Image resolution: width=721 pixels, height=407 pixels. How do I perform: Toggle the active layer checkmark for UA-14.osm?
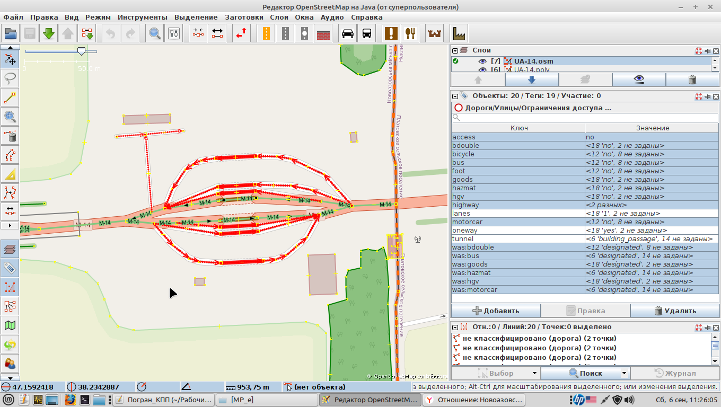455,61
